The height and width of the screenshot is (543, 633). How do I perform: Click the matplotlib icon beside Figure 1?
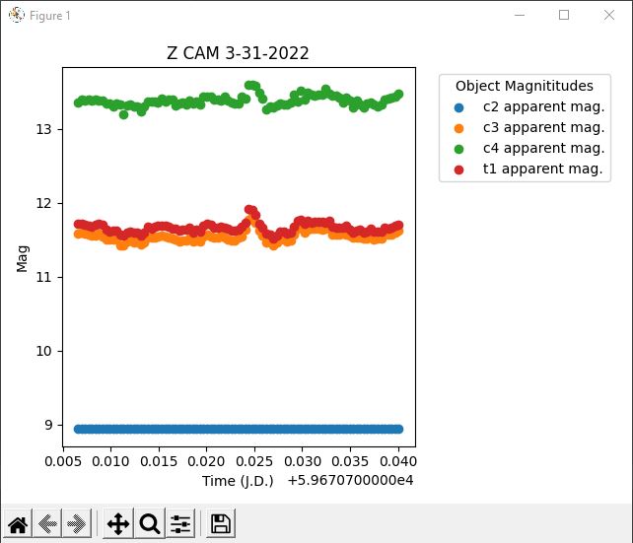17,16
